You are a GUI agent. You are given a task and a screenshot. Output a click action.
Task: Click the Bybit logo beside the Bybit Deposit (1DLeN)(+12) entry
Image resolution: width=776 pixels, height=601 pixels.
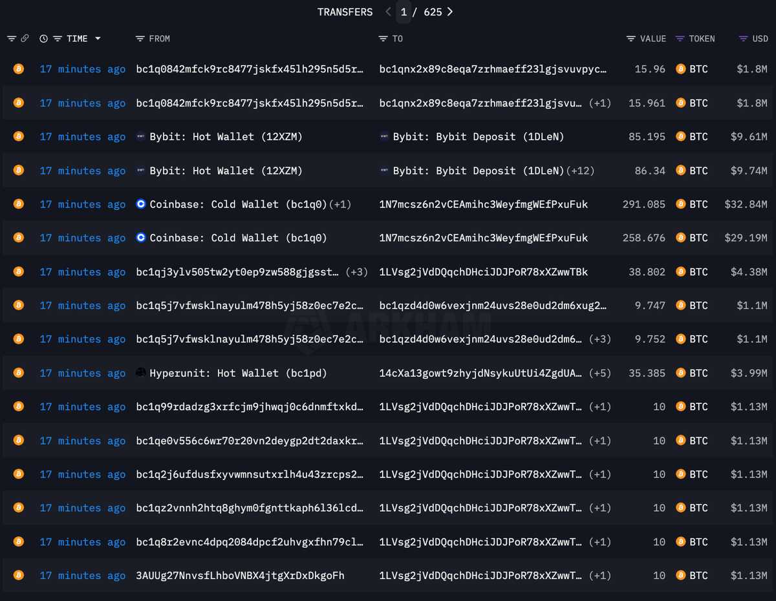(x=384, y=171)
